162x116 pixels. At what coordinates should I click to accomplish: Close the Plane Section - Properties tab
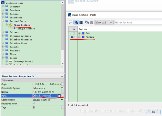pos(33,76)
